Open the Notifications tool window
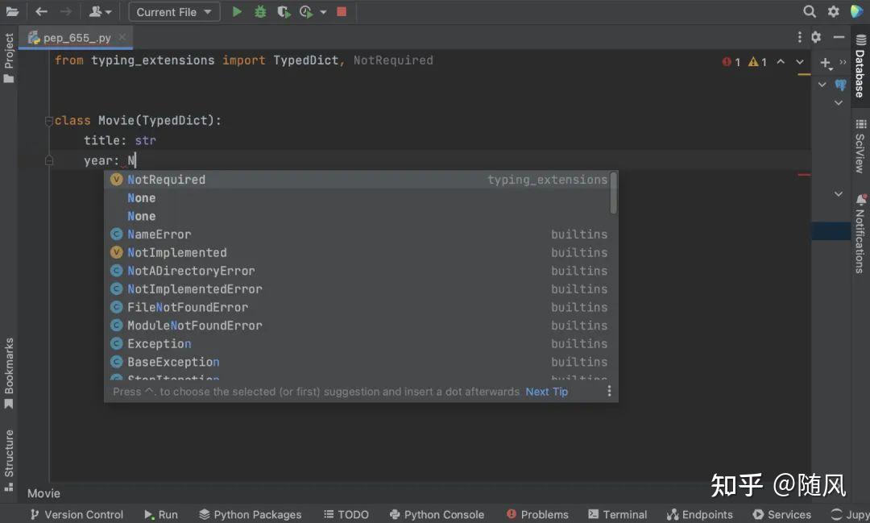870x523 pixels. click(860, 233)
